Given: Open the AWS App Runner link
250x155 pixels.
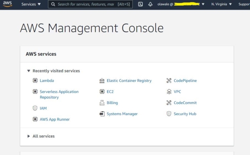Looking at the screenshot, I should 55,119.
